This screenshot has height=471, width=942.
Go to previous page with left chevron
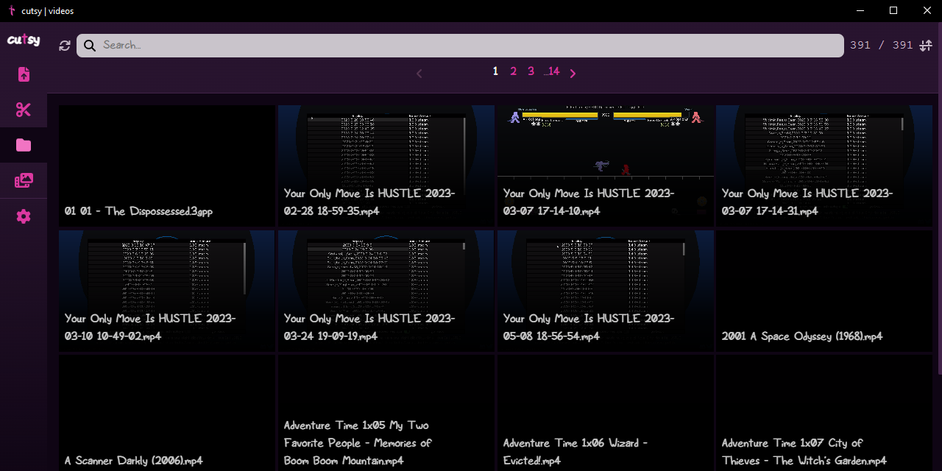click(x=419, y=73)
